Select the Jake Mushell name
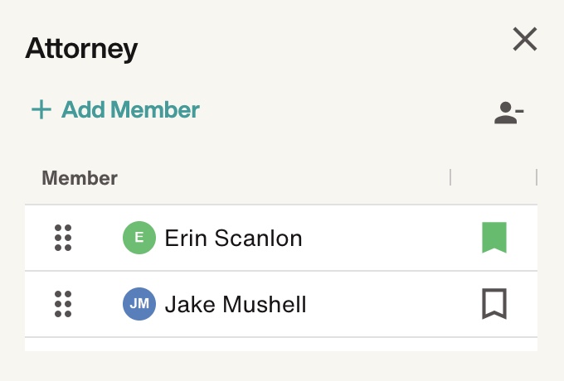The width and height of the screenshot is (564, 381). [x=236, y=304]
